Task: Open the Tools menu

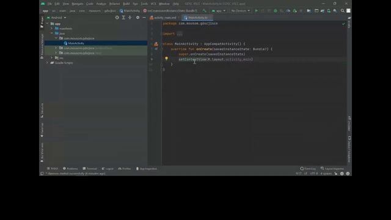Action: [144, 4]
